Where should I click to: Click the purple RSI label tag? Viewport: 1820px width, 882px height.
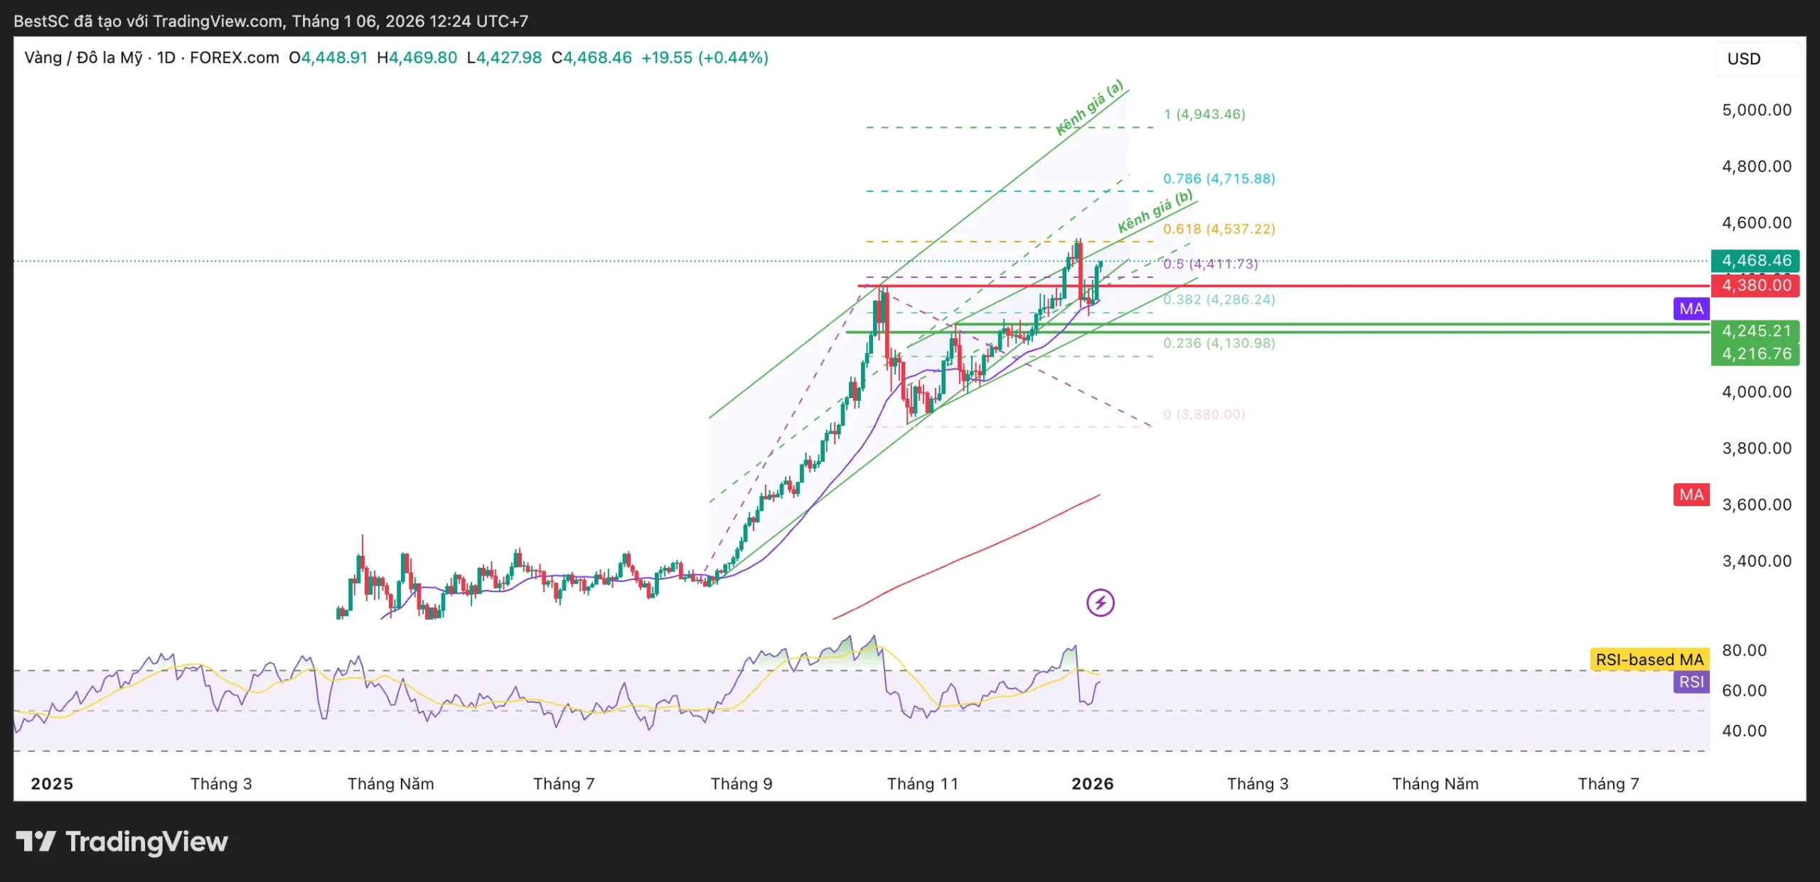(x=1691, y=682)
